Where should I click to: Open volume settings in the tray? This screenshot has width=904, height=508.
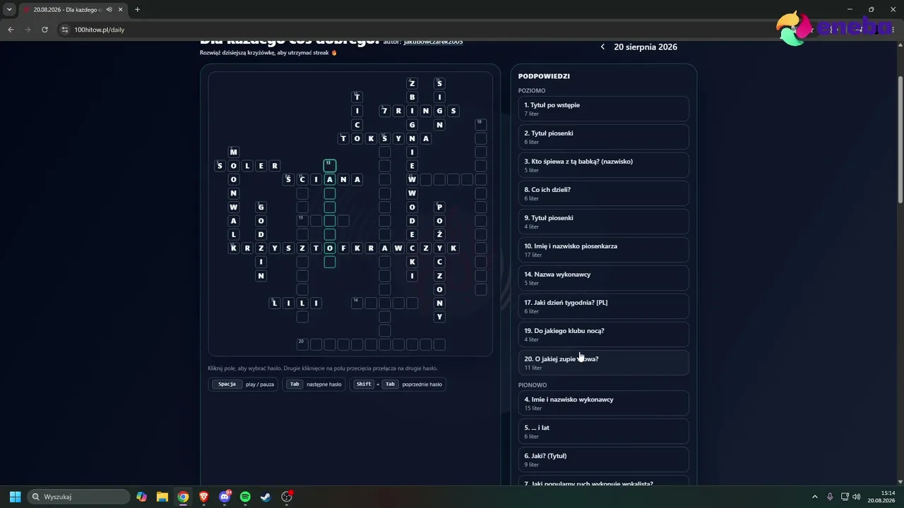click(x=856, y=497)
